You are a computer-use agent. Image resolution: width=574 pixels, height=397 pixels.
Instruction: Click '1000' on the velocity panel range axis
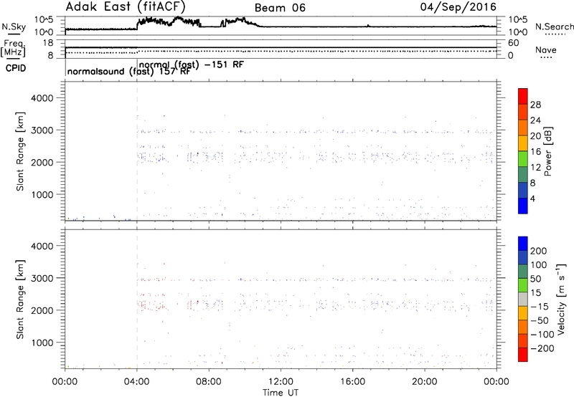[x=42, y=343]
